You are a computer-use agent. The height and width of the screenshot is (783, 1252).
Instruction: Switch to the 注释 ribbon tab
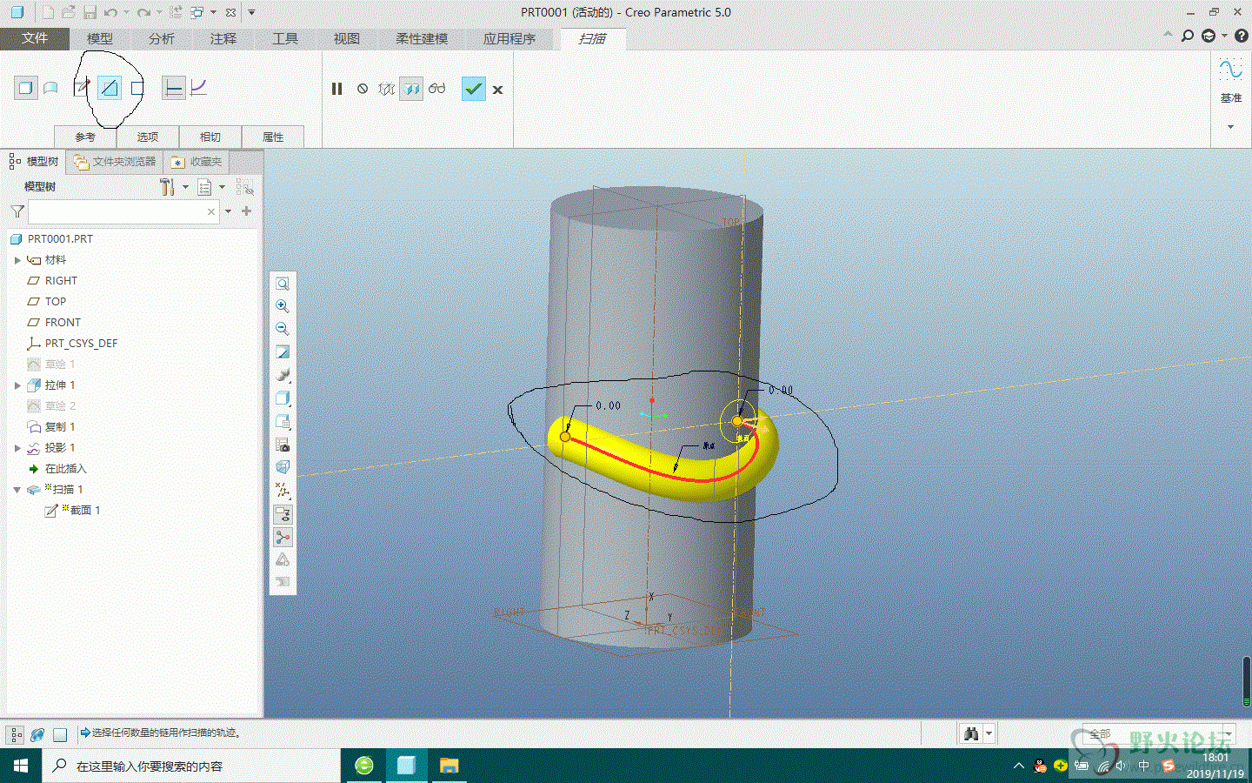(223, 38)
